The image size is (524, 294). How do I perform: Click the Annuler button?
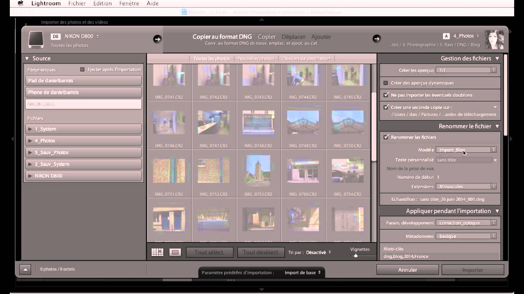pos(407,270)
